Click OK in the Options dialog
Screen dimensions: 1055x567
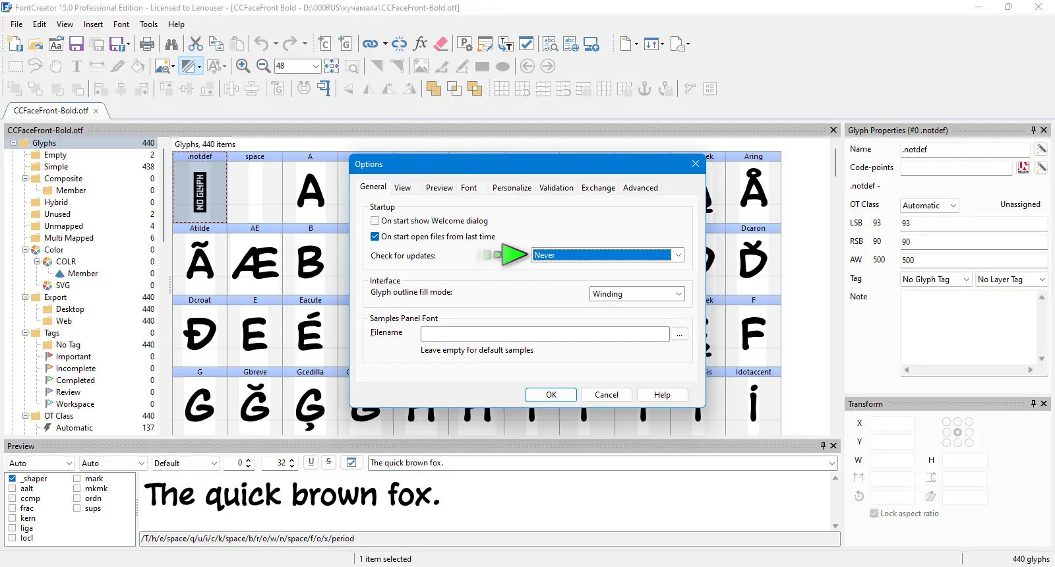(551, 395)
